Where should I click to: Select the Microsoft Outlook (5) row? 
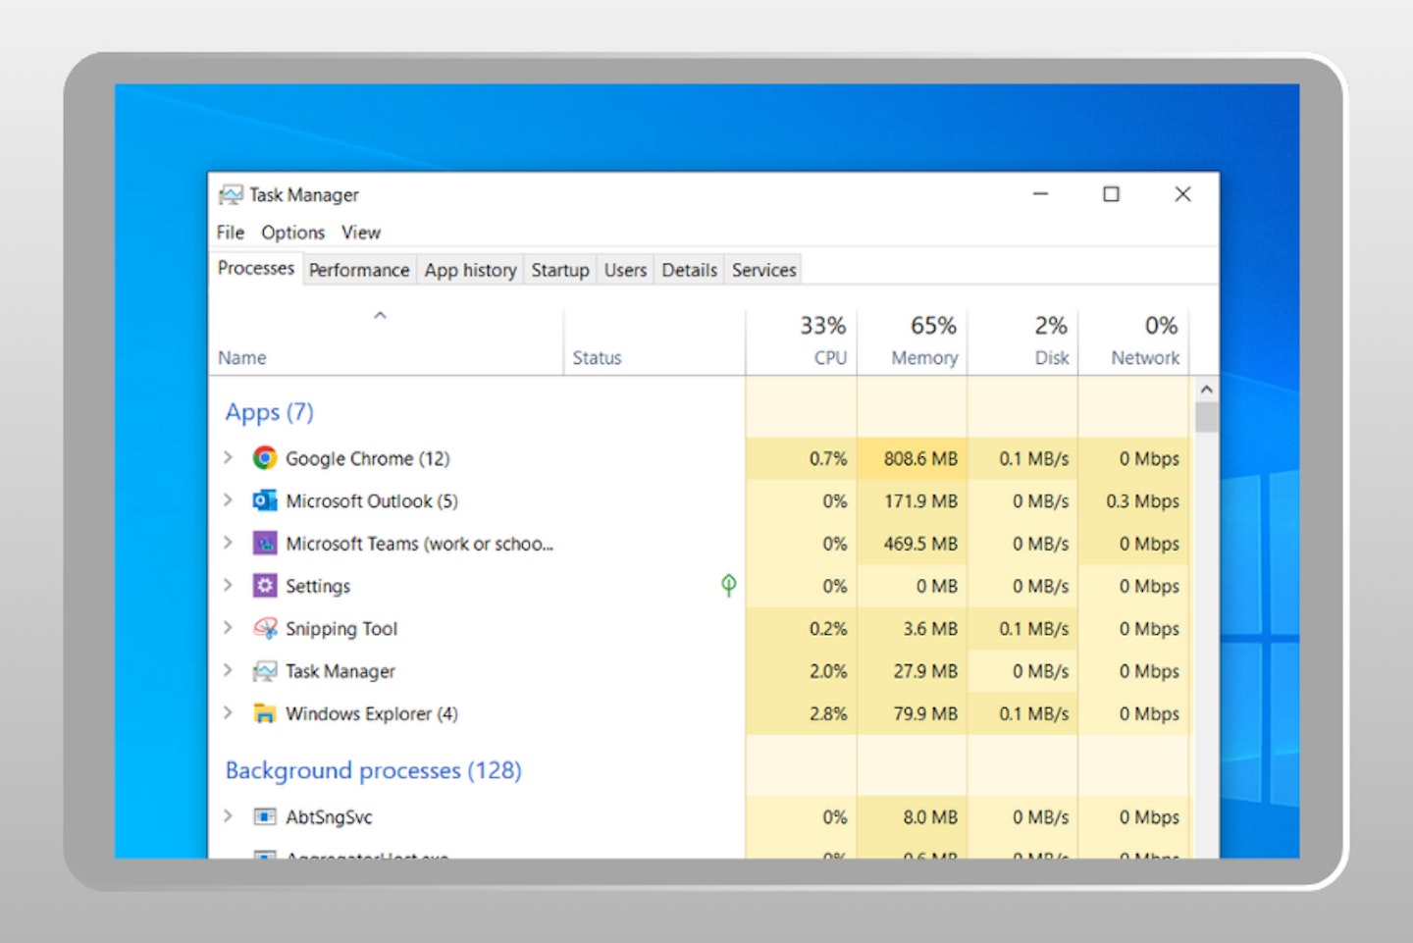(700, 500)
